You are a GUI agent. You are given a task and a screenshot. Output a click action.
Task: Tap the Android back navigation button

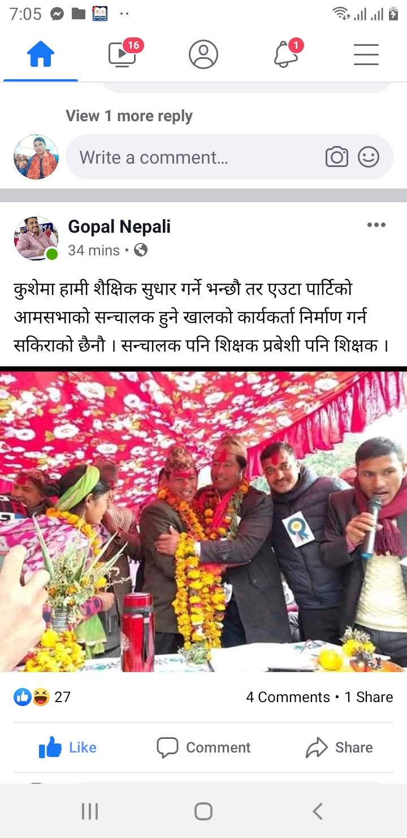click(318, 811)
